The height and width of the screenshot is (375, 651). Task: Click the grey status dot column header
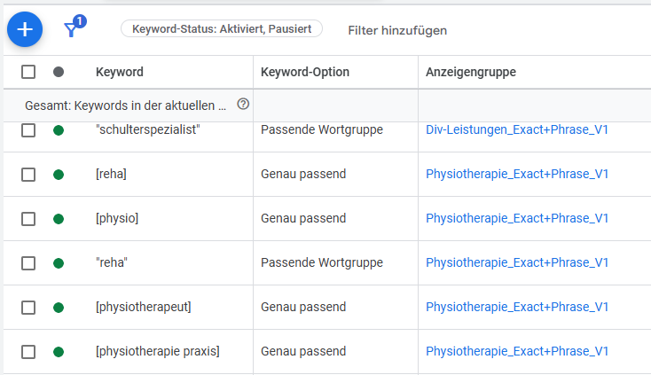coord(59,72)
